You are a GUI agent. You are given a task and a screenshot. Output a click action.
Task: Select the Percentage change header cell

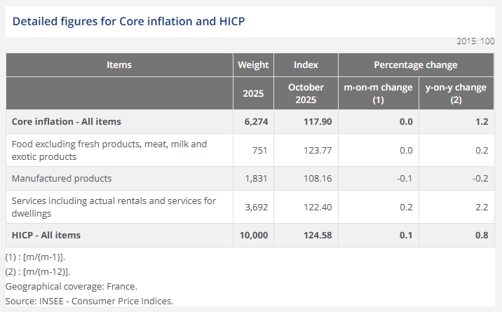[x=415, y=65]
